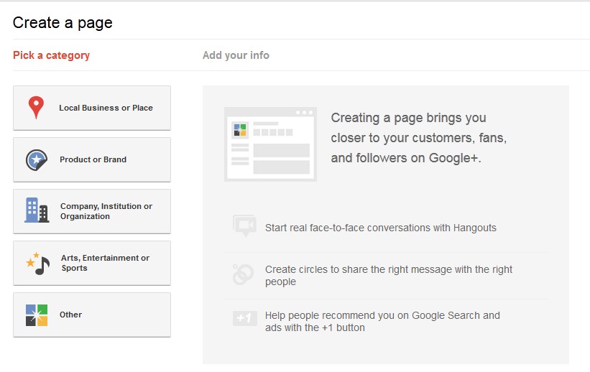Click the Google Search +1 button text

coord(382,322)
